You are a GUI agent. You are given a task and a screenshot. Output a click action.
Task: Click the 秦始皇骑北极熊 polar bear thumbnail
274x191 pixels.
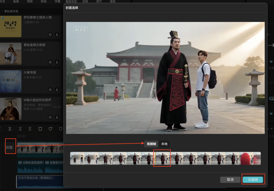[11, 53]
